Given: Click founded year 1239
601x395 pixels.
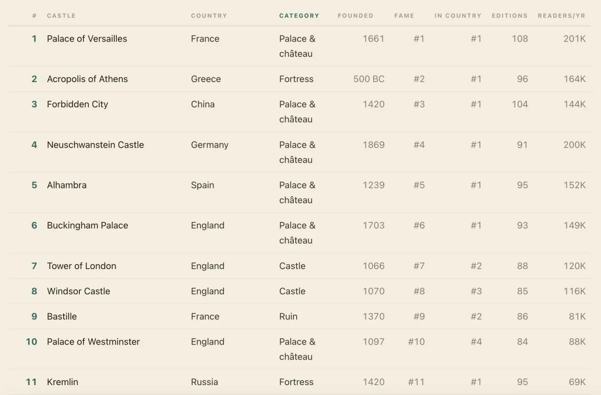Looking at the screenshot, I should [374, 185].
